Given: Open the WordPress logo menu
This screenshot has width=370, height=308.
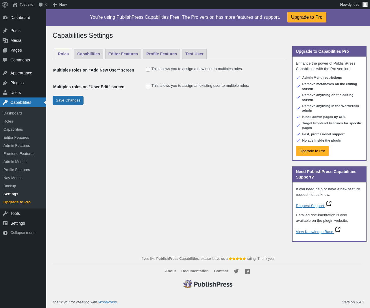Looking at the screenshot, I should [x=5, y=5].
